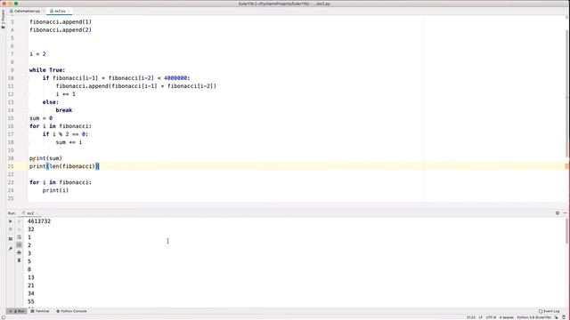This screenshot has width=570, height=320.
Task: Restore layout icon in Run toolbar
Action: (10, 239)
